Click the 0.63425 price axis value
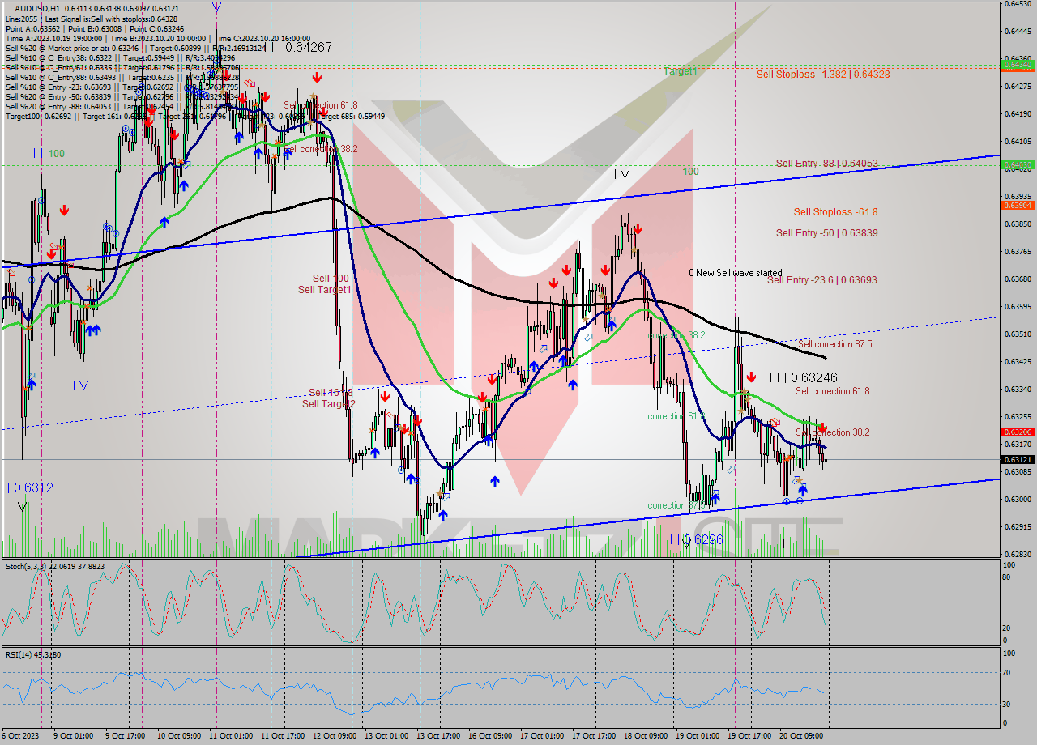This screenshot has width=1037, height=745. tap(1018, 361)
